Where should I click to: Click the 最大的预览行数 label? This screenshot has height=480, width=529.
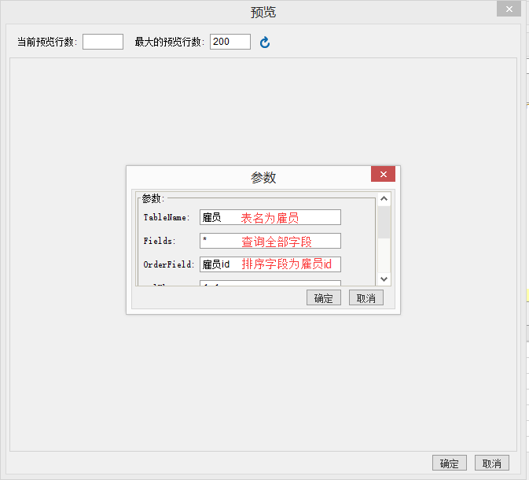[x=170, y=42]
